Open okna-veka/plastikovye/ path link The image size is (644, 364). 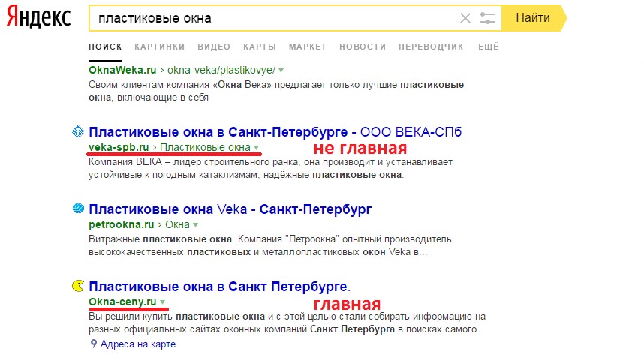pos(221,70)
